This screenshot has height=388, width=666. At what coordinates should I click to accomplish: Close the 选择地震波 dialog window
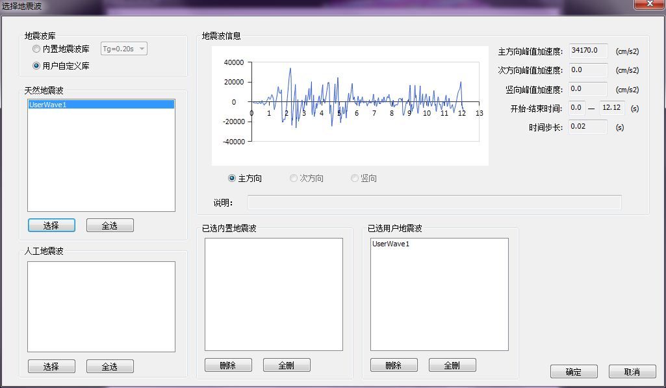pyautogui.click(x=650, y=4)
